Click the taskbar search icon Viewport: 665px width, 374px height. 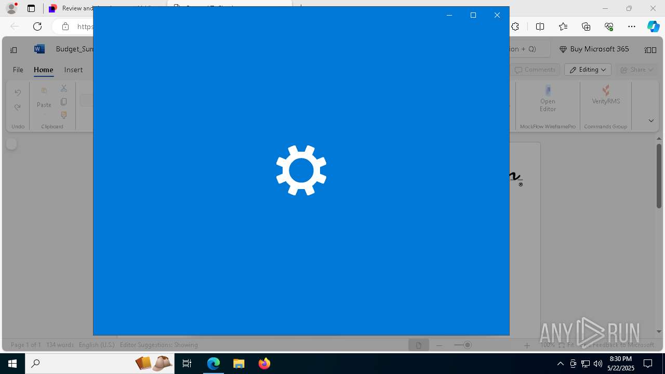click(36, 364)
